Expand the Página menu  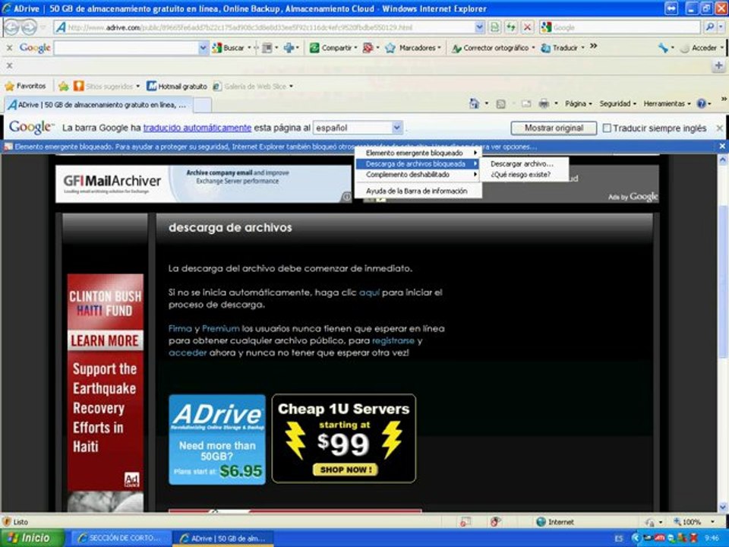click(x=578, y=103)
